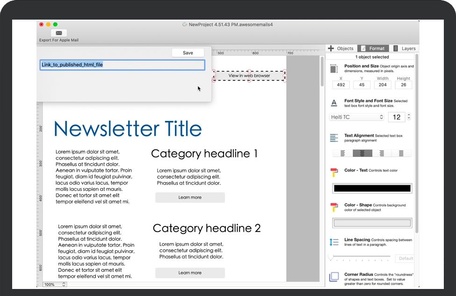The width and height of the screenshot is (456, 296).
Task: Switch to the Layers tab
Action: pyautogui.click(x=405, y=48)
